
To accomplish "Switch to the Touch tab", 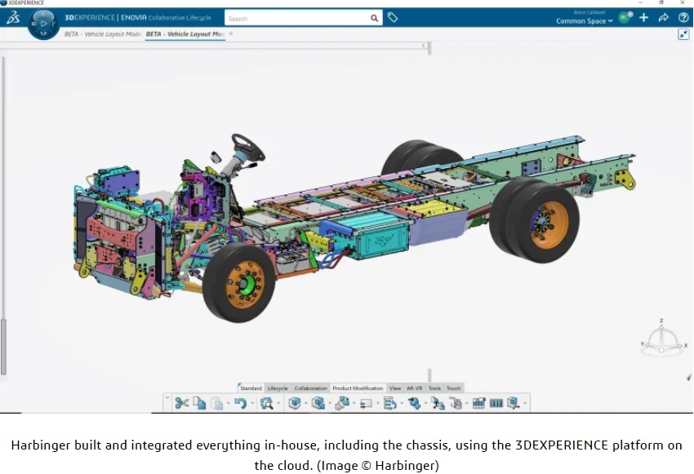I will pyautogui.click(x=453, y=388).
